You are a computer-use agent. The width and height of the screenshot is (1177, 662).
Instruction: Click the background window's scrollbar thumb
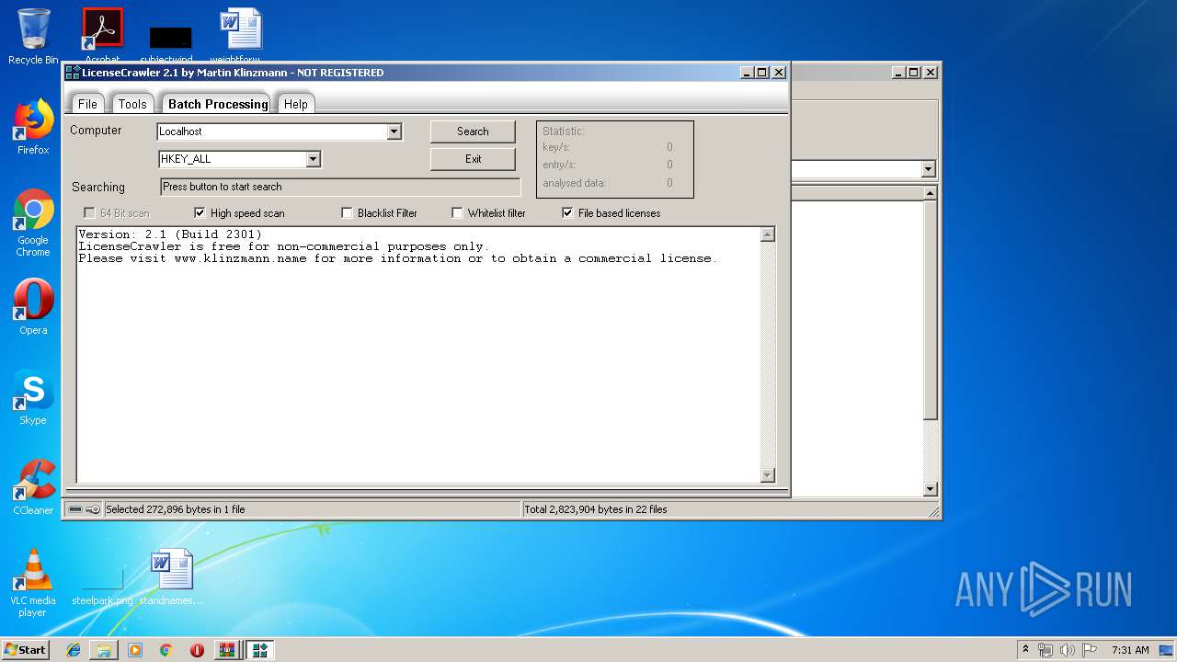point(930,311)
